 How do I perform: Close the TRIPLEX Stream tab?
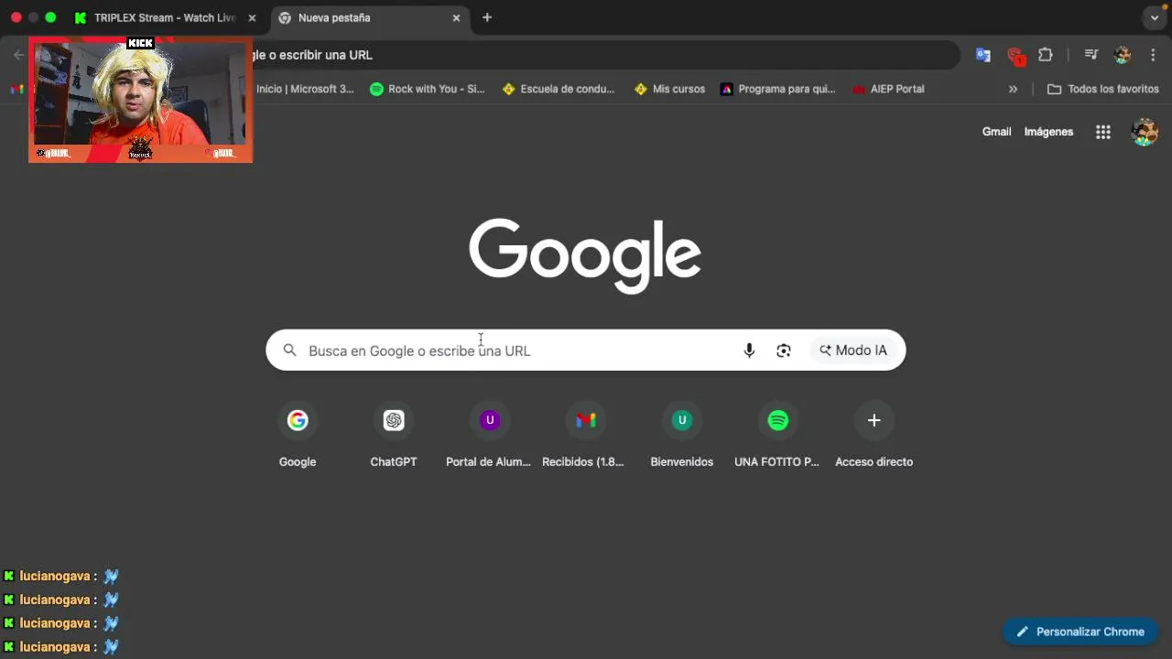[252, 17]
